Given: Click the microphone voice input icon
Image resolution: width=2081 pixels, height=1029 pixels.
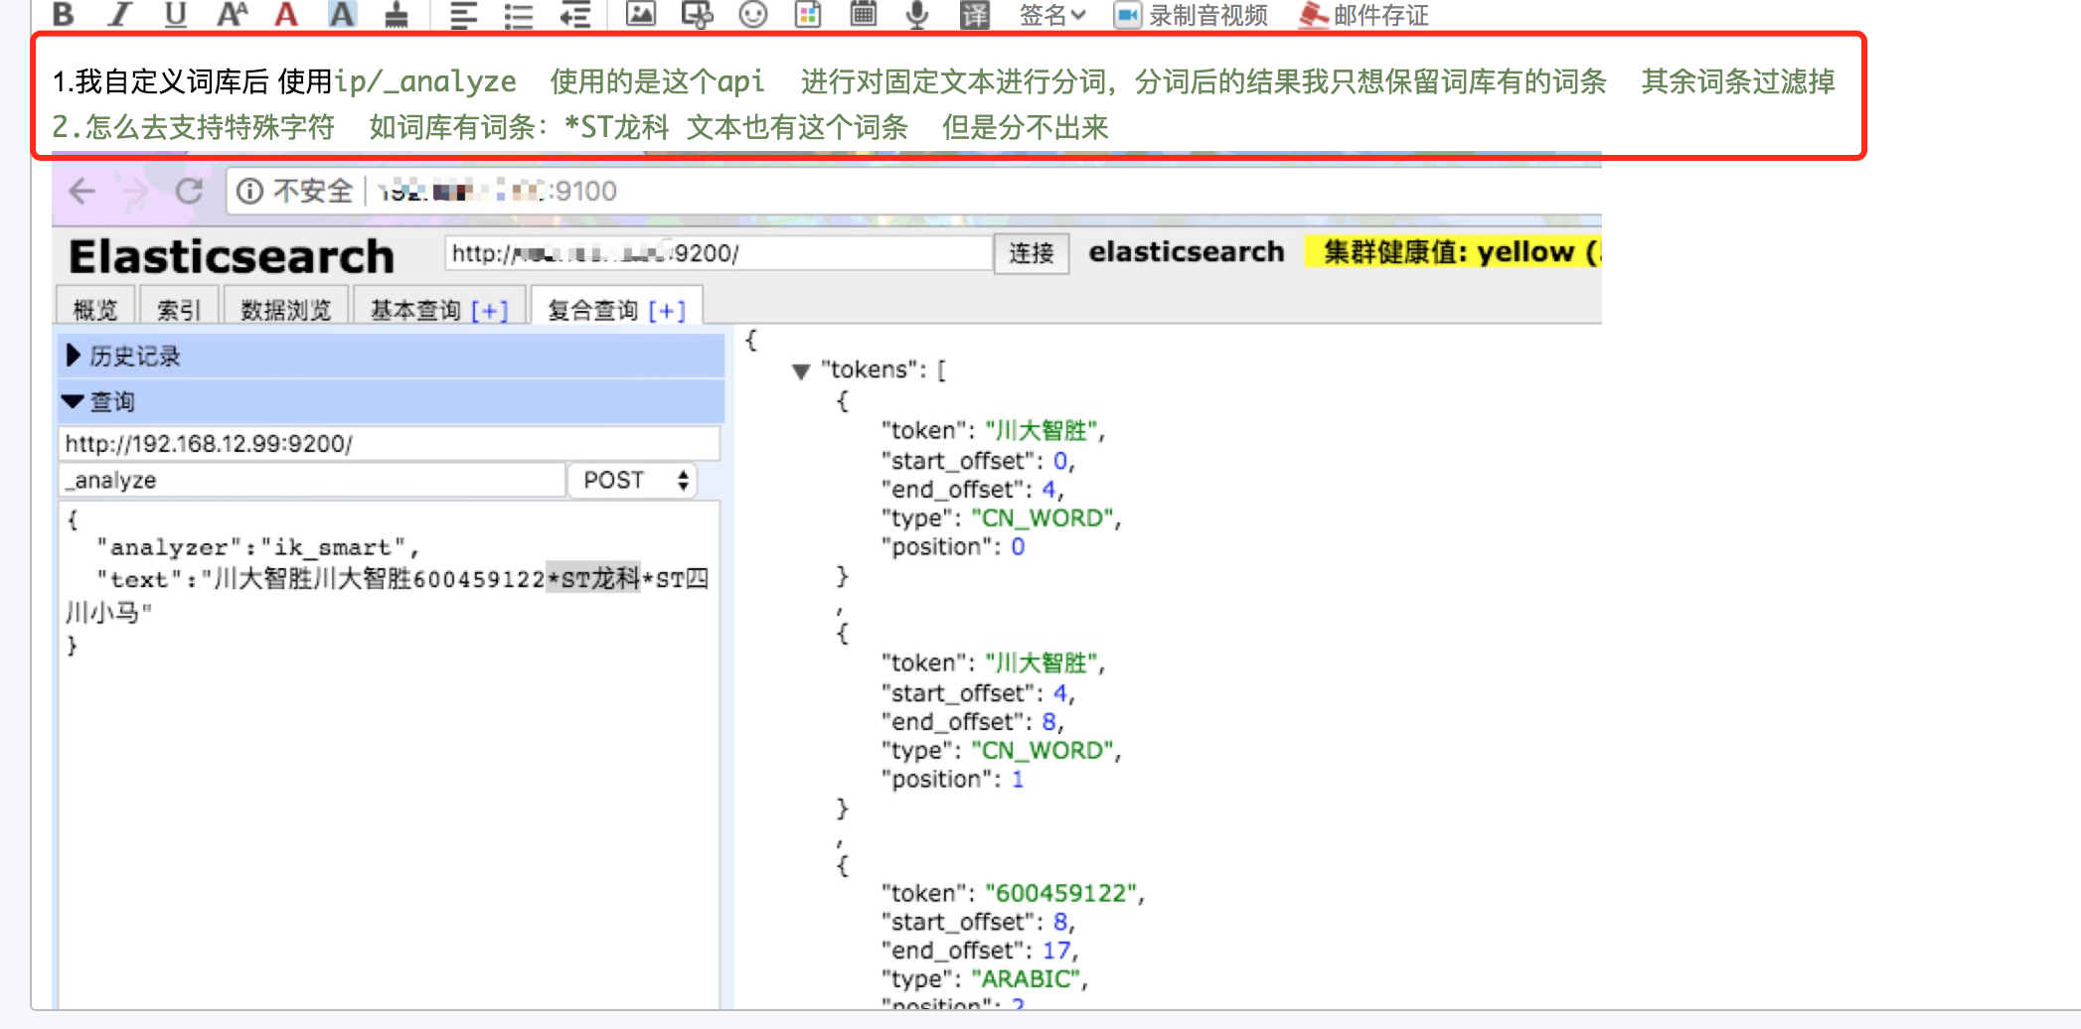Looking at the screenshot, I should pyautogui.click(x=918, y=14).
